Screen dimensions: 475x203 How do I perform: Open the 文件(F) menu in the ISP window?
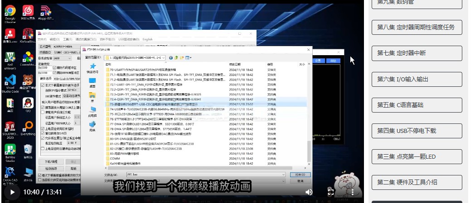click(42, 39)
